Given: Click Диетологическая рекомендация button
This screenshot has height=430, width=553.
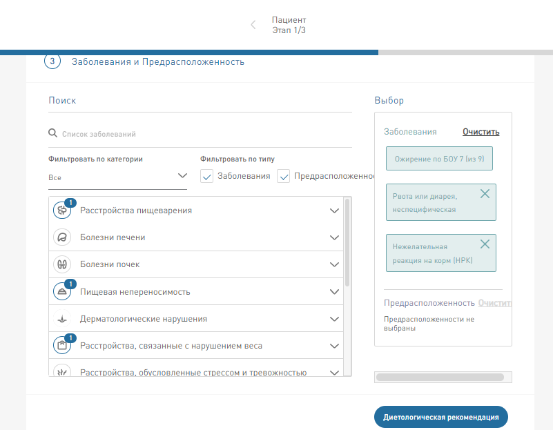Looking at the screenshot, I should click(440, 417).
